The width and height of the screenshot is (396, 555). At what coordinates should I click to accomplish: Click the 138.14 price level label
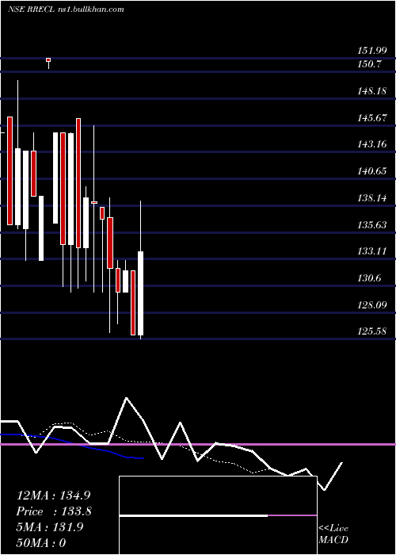(x=372, y=198)
